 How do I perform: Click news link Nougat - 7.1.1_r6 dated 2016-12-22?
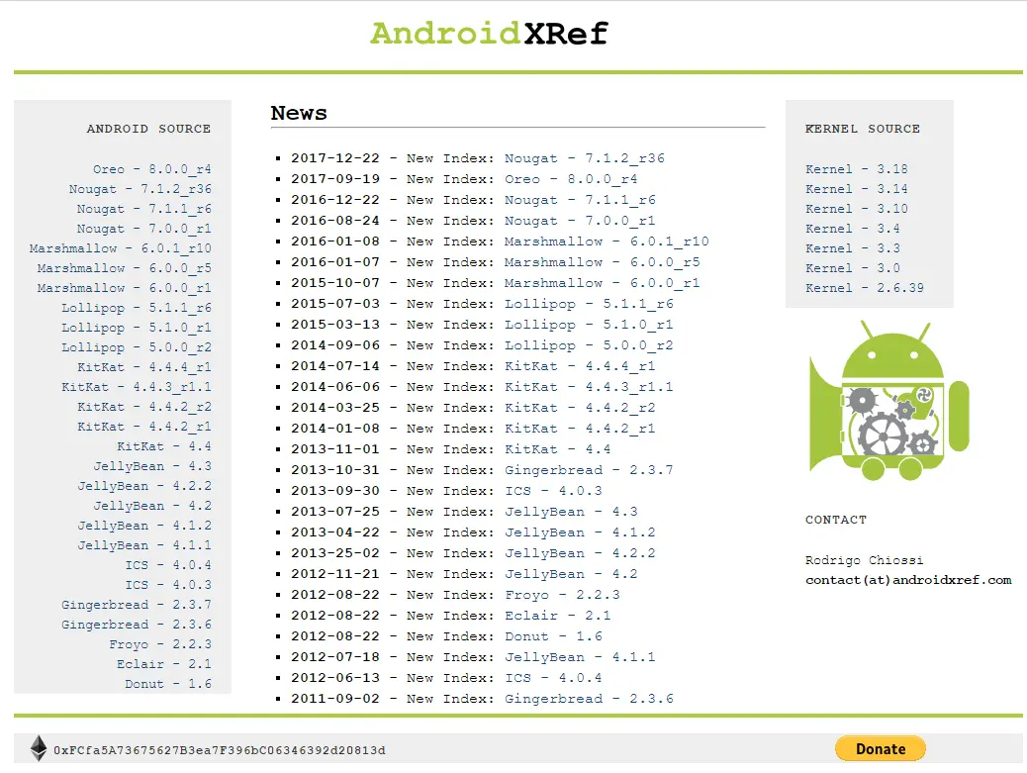[x=580, y=200]
